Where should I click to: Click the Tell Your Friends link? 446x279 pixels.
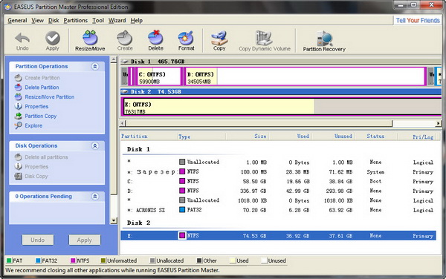pos(418,21)
